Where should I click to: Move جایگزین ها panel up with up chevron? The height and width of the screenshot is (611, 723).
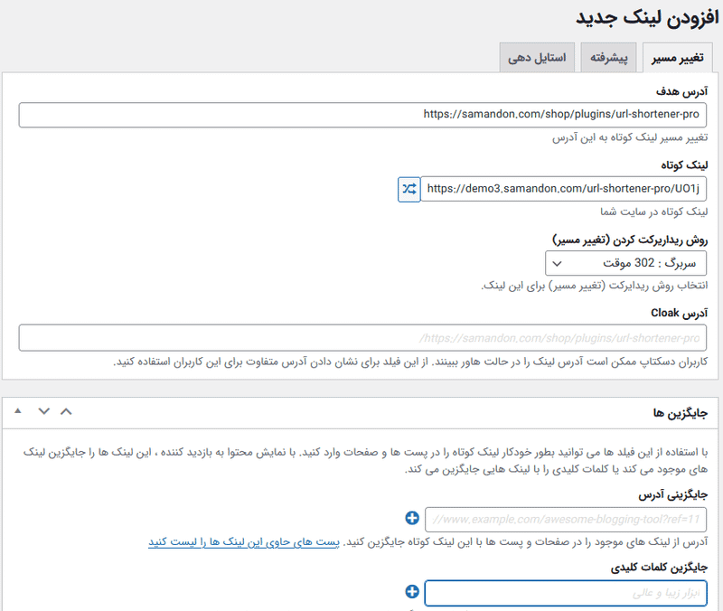click(x=66, y=411)
